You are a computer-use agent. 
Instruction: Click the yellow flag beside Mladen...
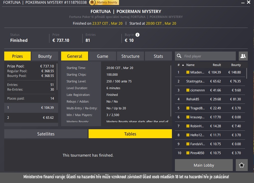point(188,72)
